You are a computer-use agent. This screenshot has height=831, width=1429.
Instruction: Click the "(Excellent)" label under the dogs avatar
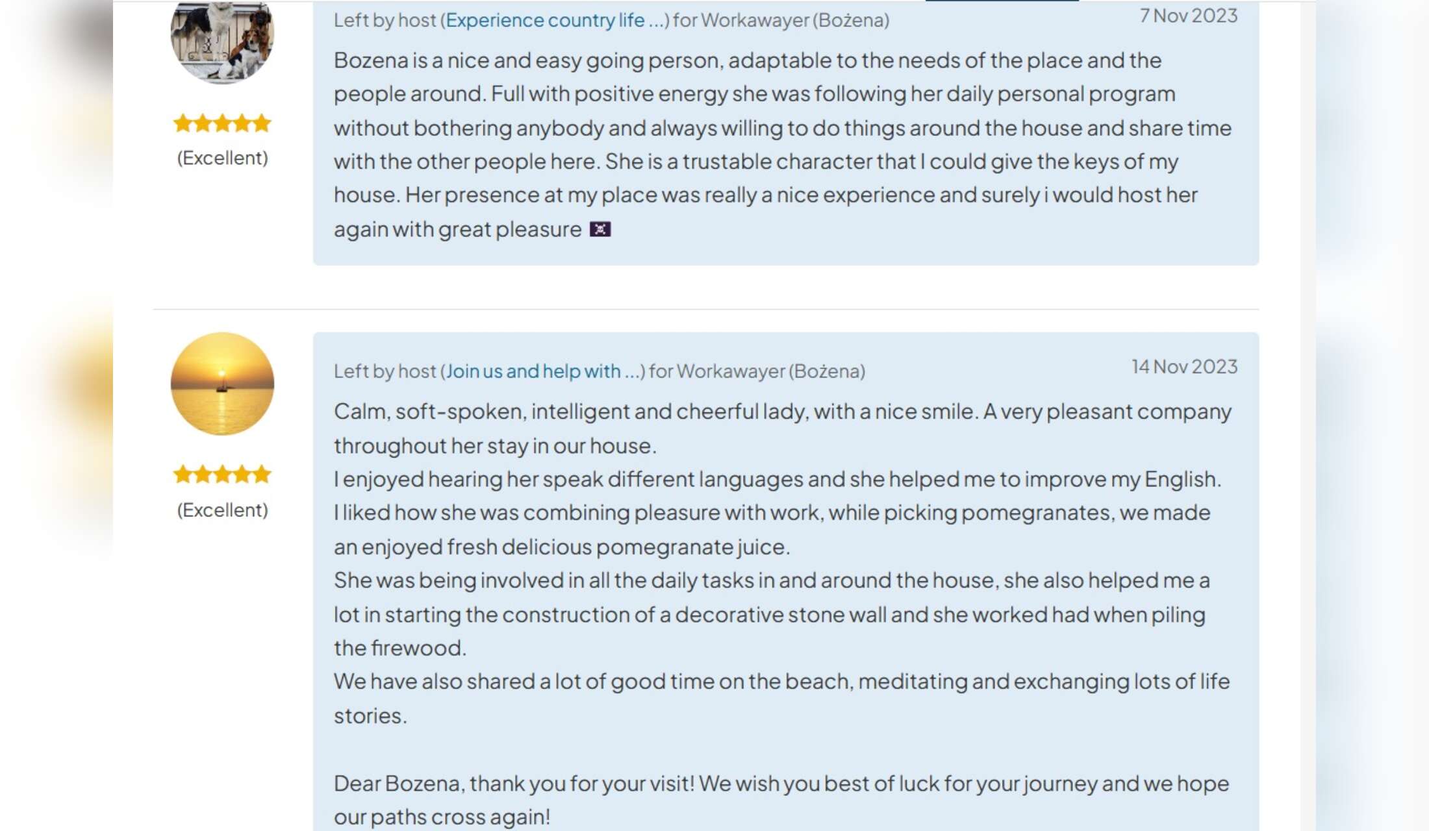(222, 158)
